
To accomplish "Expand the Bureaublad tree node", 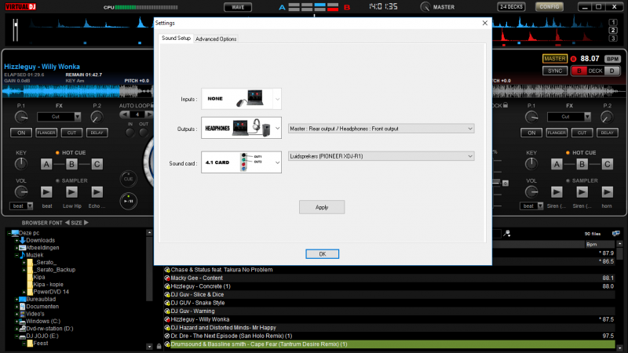I will tap(16, 300).
